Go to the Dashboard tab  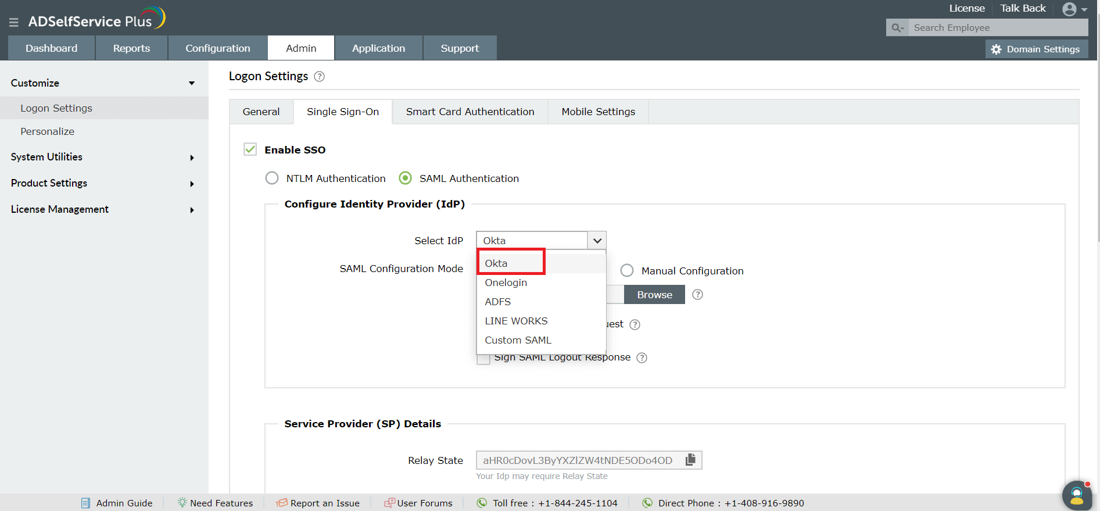click(x=52, y=48)
